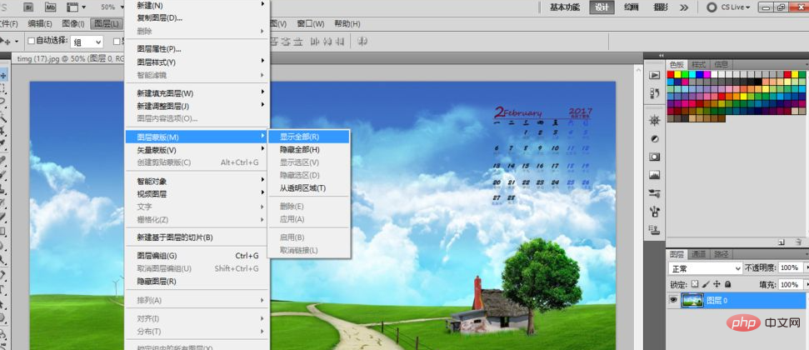Choose 显示全部(R) in the layer mask submenu
Screen dimensions: 809x350
pyautogui.click(x=309, y=137)
